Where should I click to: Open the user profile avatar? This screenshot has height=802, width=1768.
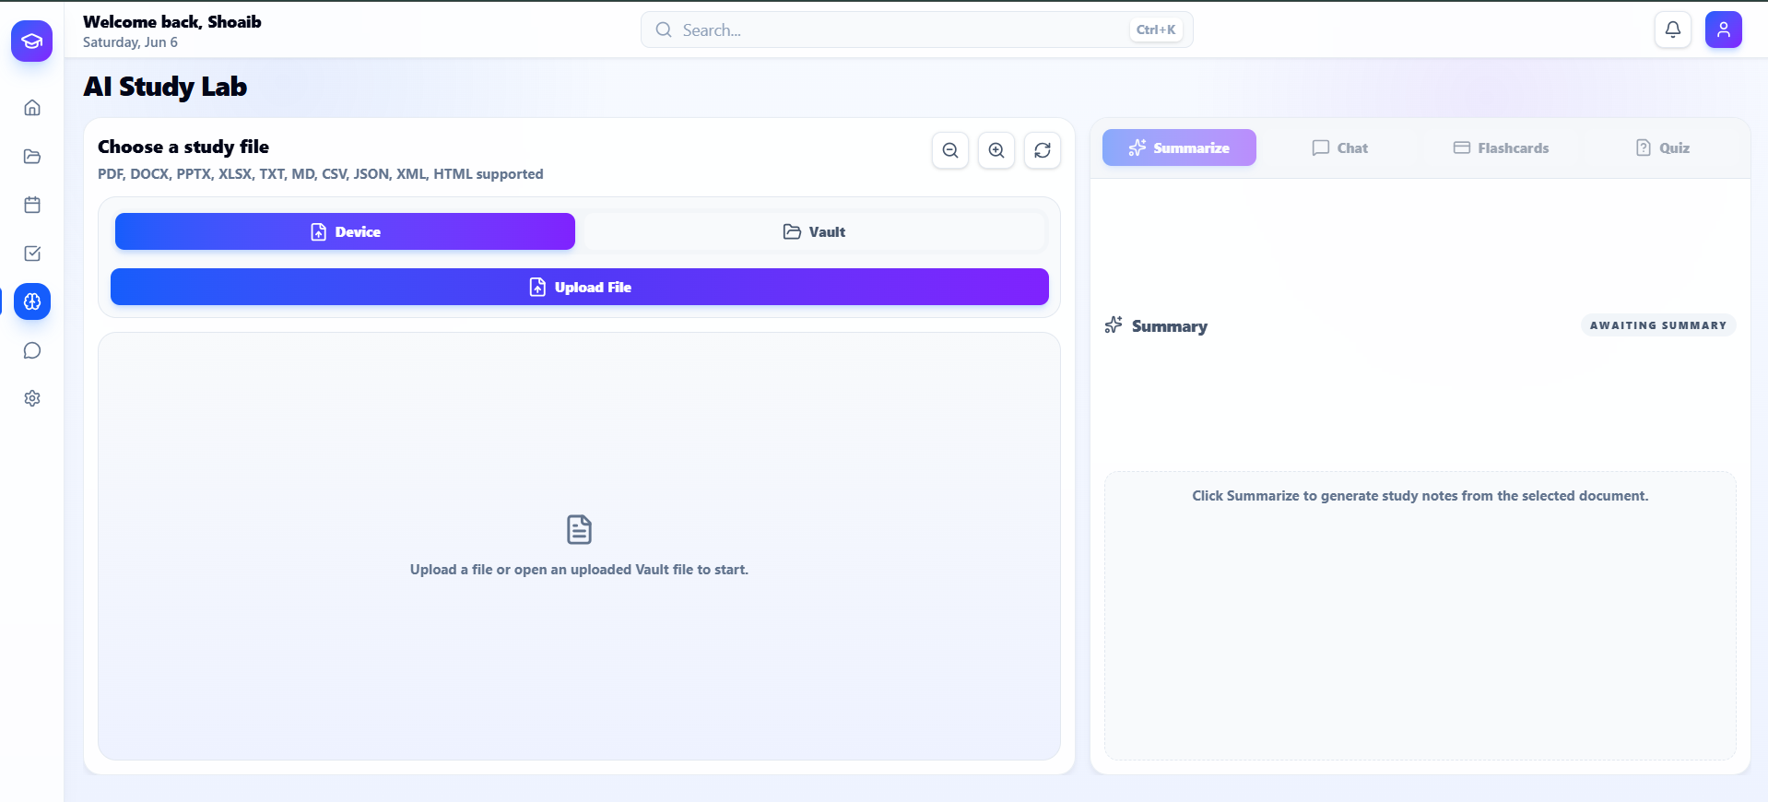(x=1724, y=29)
